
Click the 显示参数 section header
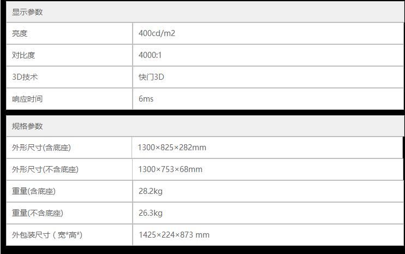click(x=27, y=12)
